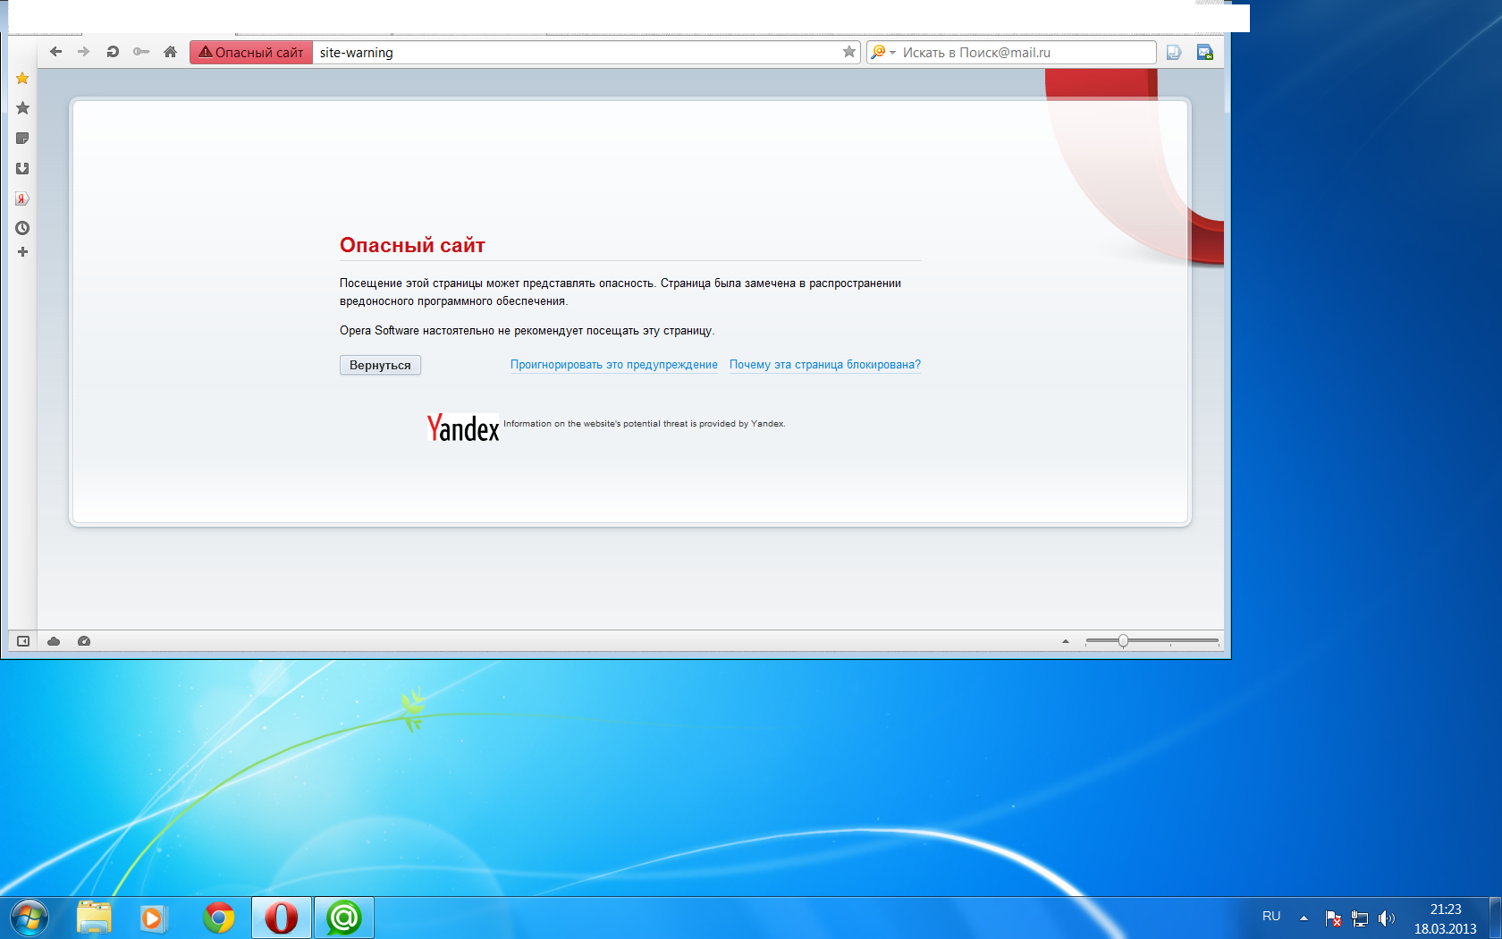Image resolution: width=1502 pixels, height=939 pixels.
Task: Add a new panel with plus icon
Action: coord(22,252)
